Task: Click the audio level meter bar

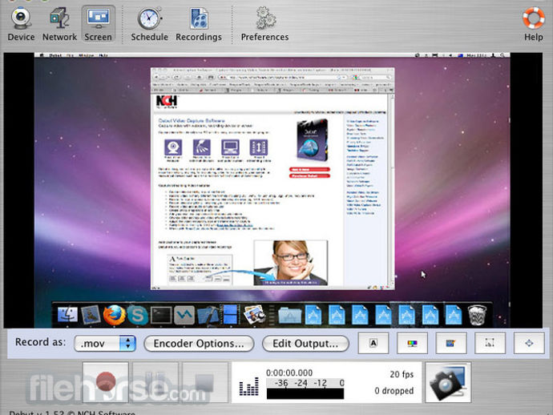Action: pyautogui.click(x=305, y=393)
